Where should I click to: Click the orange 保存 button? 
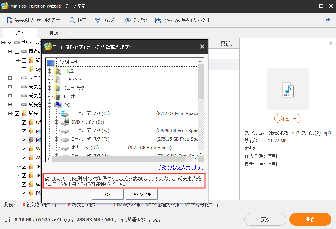[310, 219]
